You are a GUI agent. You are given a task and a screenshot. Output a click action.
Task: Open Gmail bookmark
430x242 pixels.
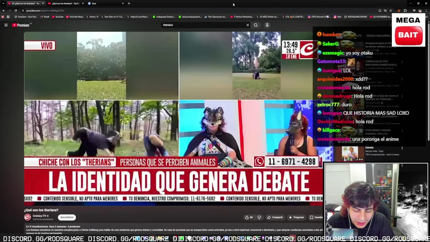coord(45,17)
